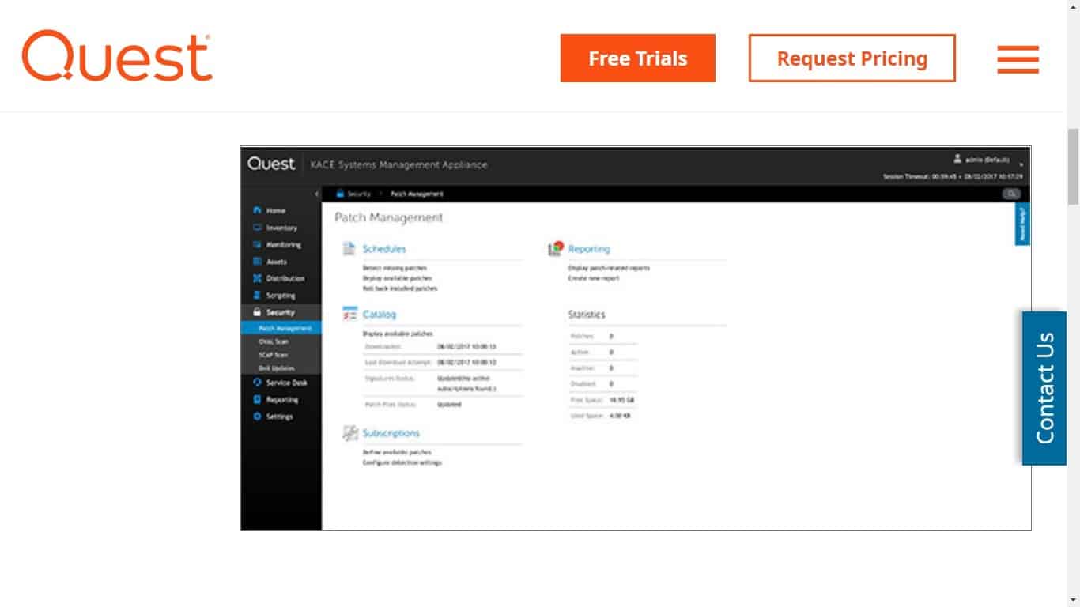Select Scripting in the sidebar menu
This screenshot has width=1080, height=607.
[x=281, y=296]
